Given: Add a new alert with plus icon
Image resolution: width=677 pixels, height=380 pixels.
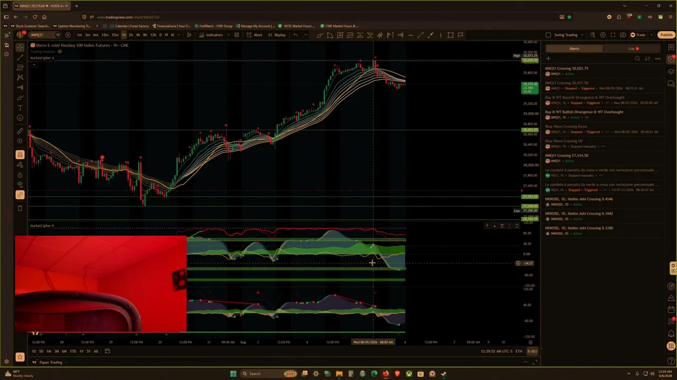Looking at the screenshot, I should point(548,59).
